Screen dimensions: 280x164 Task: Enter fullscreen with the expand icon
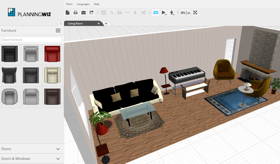pos(195,12)
